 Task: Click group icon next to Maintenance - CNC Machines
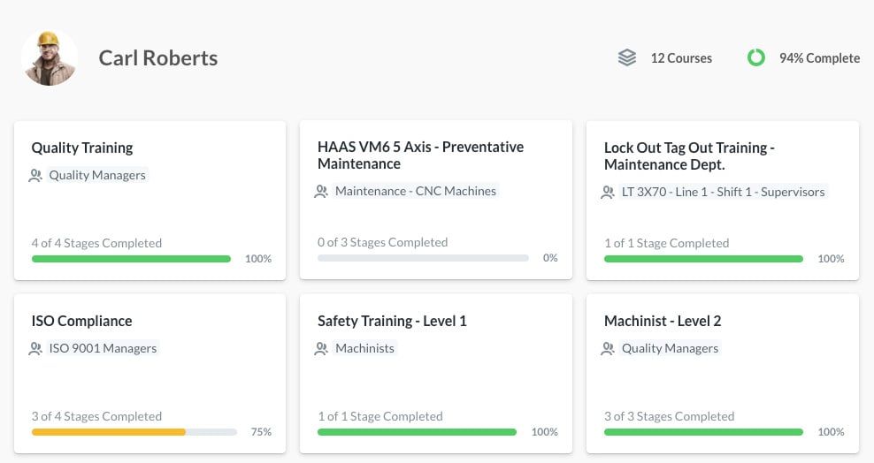pyautogui.click(x=322, y=192)
